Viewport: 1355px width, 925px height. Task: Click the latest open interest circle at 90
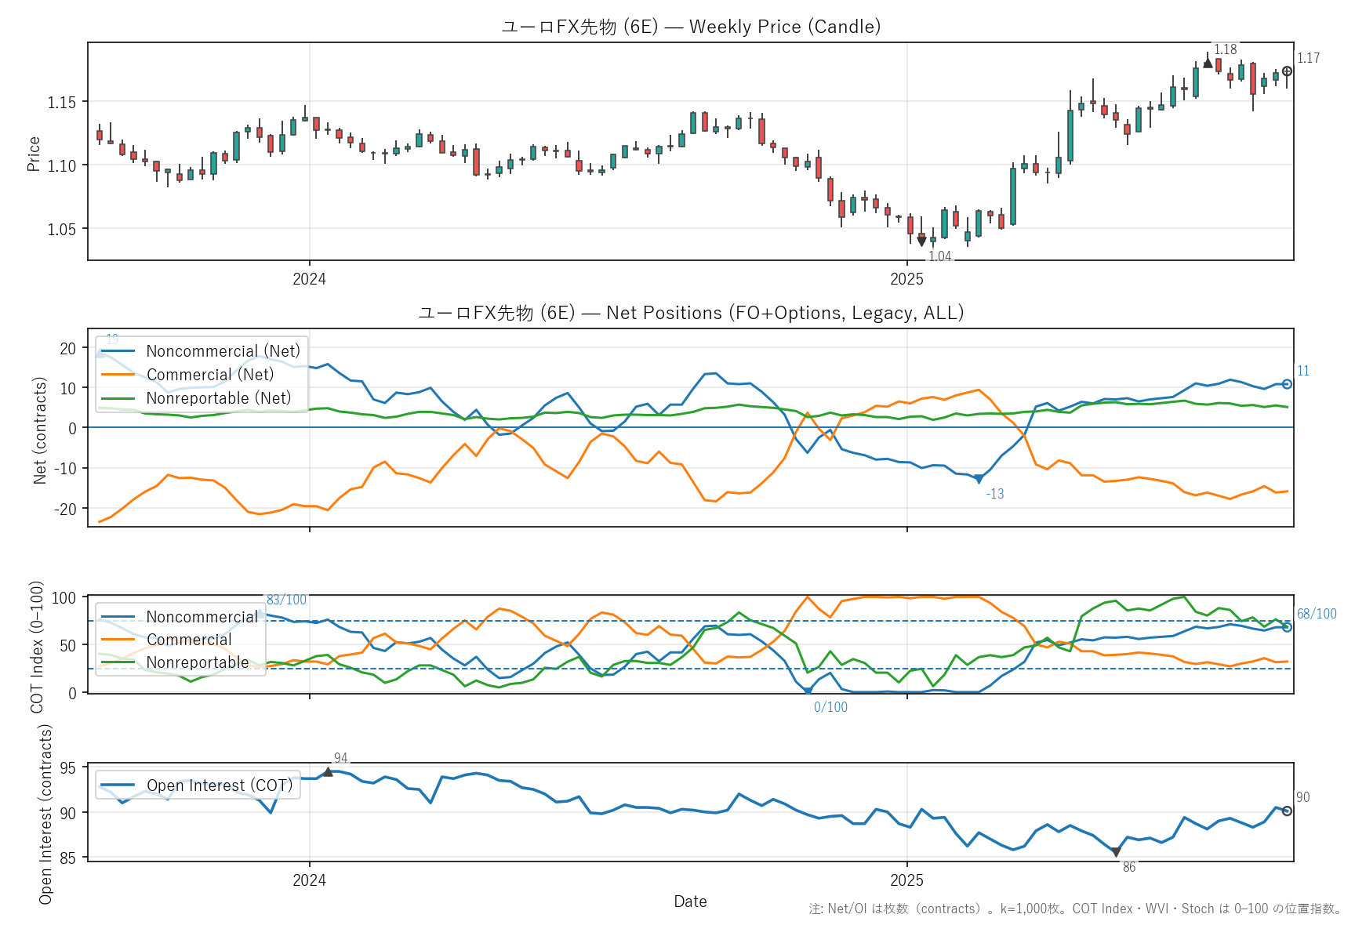(1287, 811)
